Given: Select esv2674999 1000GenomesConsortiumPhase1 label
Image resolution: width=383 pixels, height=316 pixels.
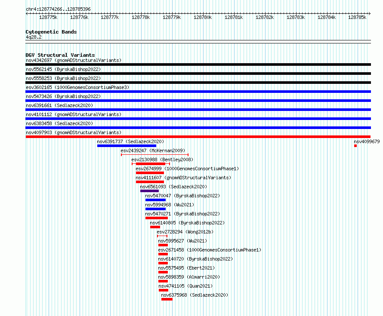Looking at the screenshot, I should click(x=187, y=169).
